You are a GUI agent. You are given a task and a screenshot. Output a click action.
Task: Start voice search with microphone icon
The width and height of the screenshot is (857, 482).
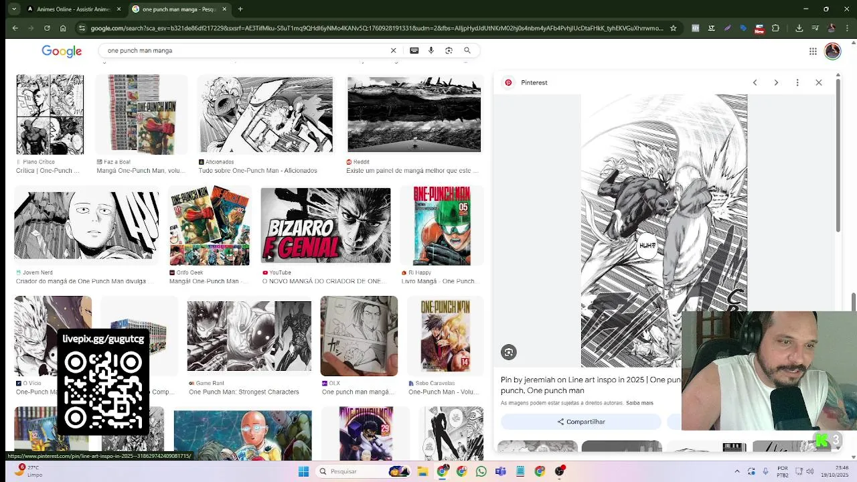[431, 50]
